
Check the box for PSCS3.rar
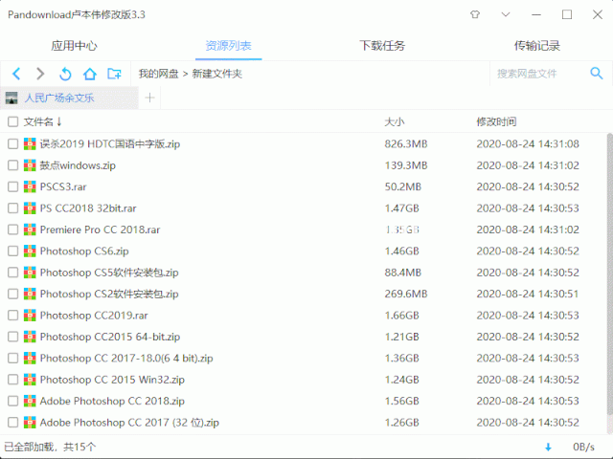(x=13, y=186)
